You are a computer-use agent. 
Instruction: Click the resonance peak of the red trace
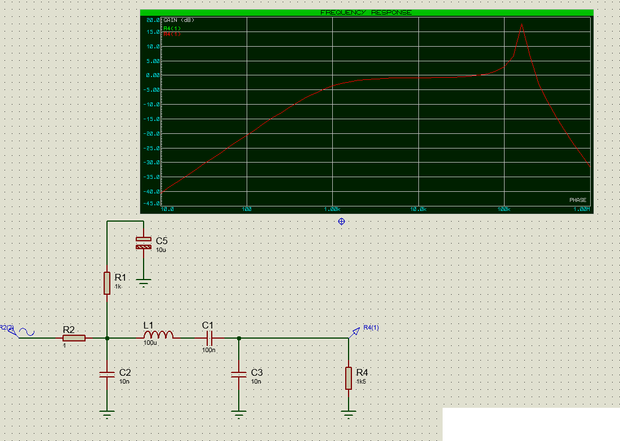[x=521, y=25]
